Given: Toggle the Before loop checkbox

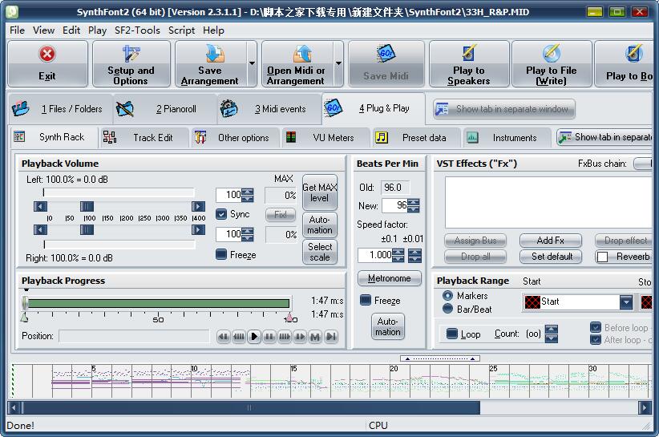Looking at the screenshot, I should (x=596, y=327).
